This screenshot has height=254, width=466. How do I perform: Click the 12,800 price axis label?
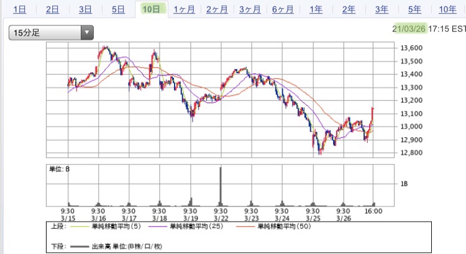pyautogui.click(x=411, y=153)
